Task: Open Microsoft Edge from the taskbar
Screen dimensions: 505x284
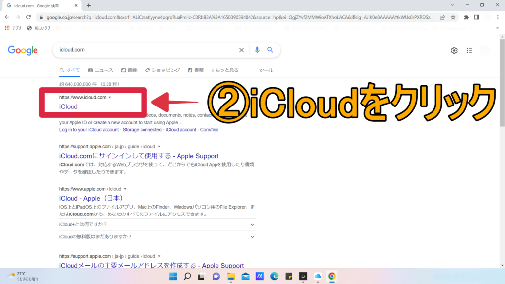Action: click(x=274, y=276)
